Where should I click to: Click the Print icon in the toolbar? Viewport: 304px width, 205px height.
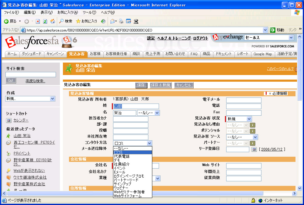point(121,21)
